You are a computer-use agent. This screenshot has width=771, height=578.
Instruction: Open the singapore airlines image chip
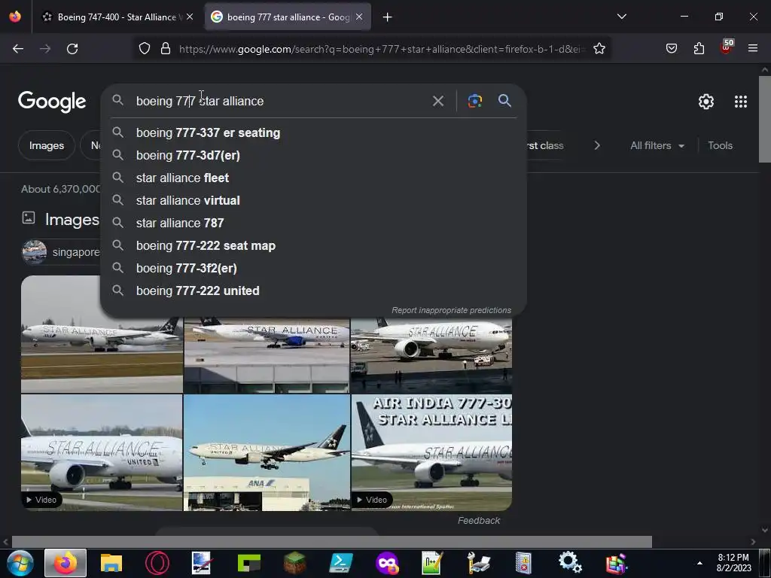(x=61, y=252)
